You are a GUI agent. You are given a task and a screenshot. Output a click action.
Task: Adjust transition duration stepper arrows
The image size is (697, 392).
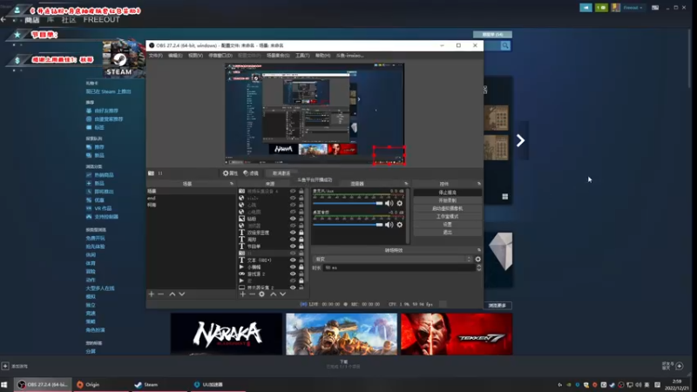point(478,267)
